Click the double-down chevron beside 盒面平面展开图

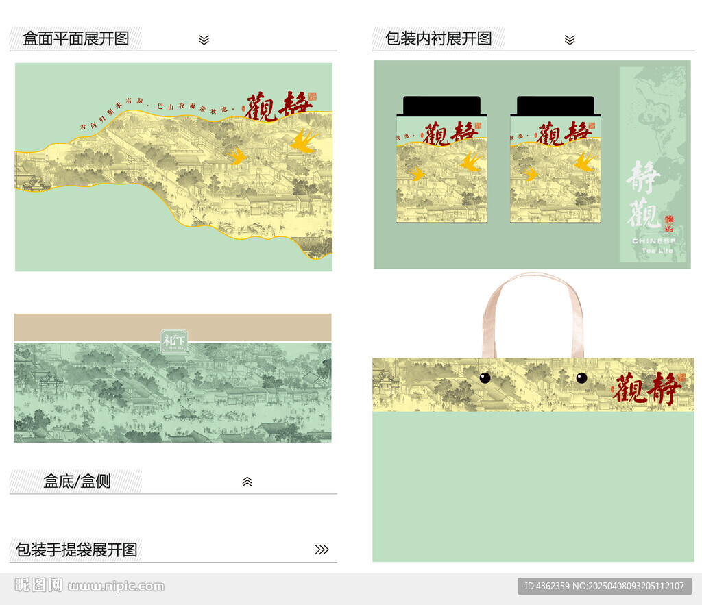click(x=204, y=40)
